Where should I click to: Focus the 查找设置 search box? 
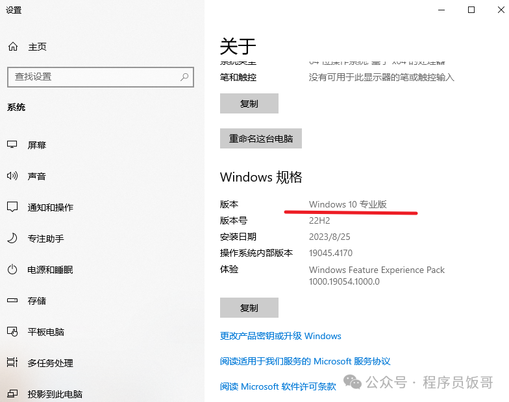(x=101, y=77)
